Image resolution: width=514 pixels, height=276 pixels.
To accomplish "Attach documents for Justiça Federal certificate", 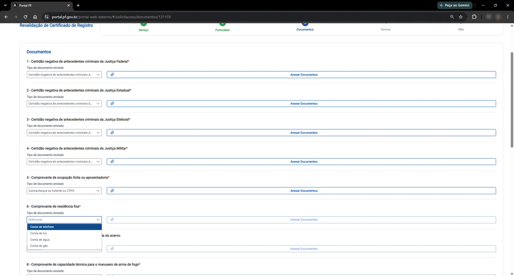I will tap(301, 75).
